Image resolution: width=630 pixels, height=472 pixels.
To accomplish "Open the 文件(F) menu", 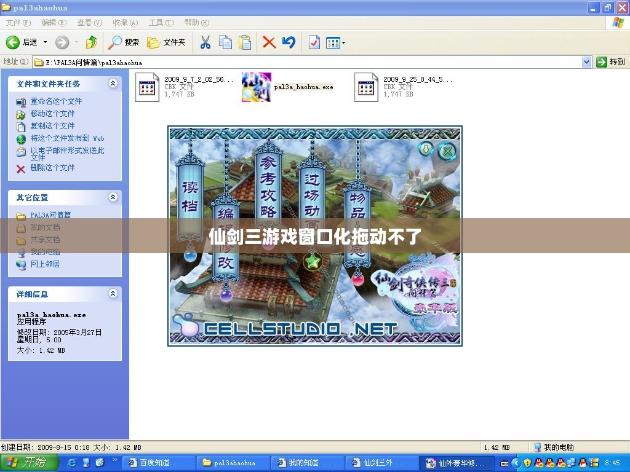I will click(18, 23).
